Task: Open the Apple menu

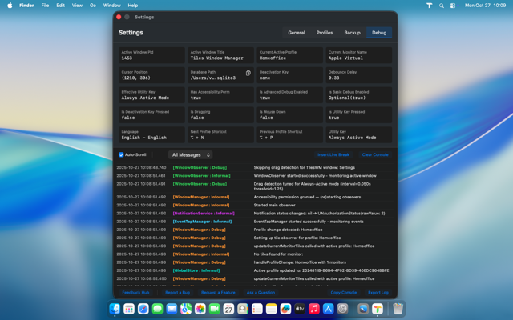Action: coord(10,6)
